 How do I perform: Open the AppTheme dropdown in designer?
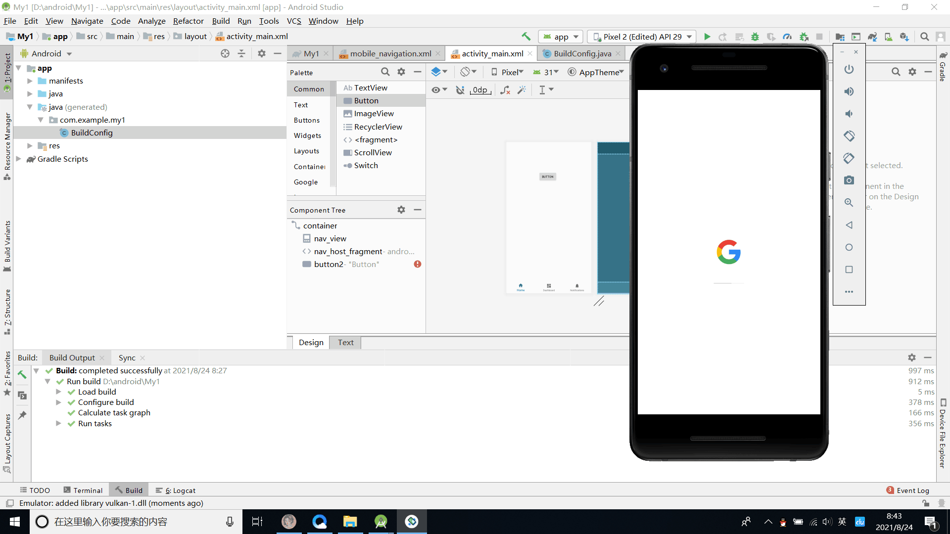[595, 72]
